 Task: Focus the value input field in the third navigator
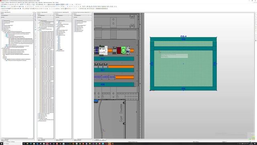tap(63, 19)
